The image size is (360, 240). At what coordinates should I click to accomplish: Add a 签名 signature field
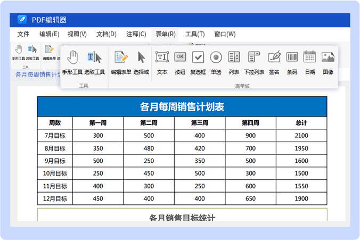pos(274,57)
